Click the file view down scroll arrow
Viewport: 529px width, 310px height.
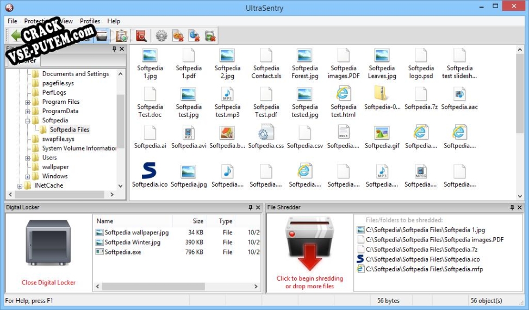click(520, 196)
